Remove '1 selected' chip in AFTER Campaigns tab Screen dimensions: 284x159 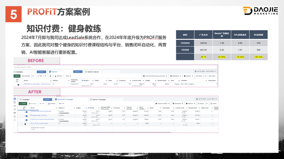(51, 99)
